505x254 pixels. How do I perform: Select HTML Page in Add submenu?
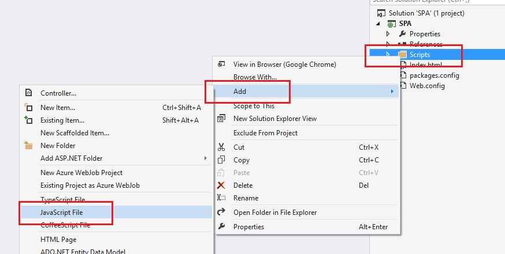(58, 240)
